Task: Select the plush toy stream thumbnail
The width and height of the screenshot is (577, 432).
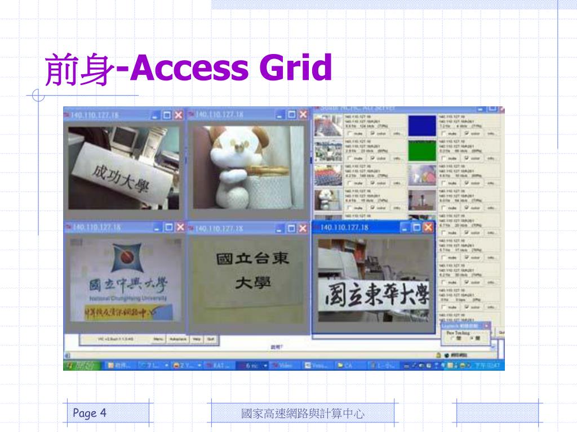Action: click(328, 200)
